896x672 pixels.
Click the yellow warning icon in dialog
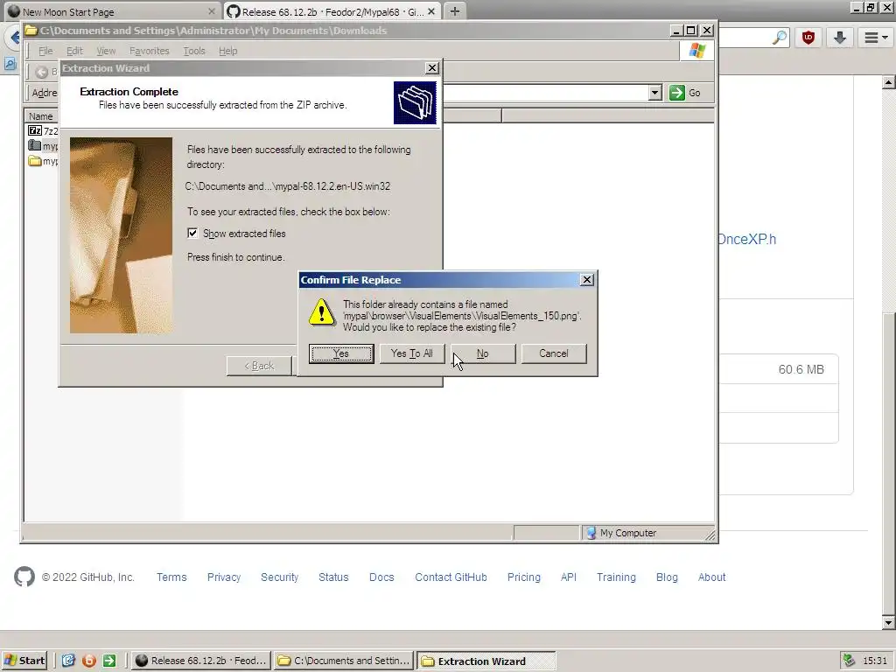point(322,312)
